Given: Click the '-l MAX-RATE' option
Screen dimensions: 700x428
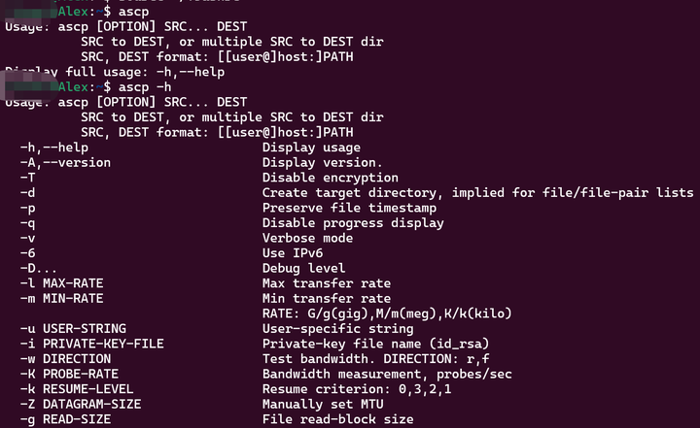Looking at the screenshot, I should pyautogui.click(x=61, y=283).
